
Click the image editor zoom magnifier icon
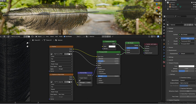[27, 43]
